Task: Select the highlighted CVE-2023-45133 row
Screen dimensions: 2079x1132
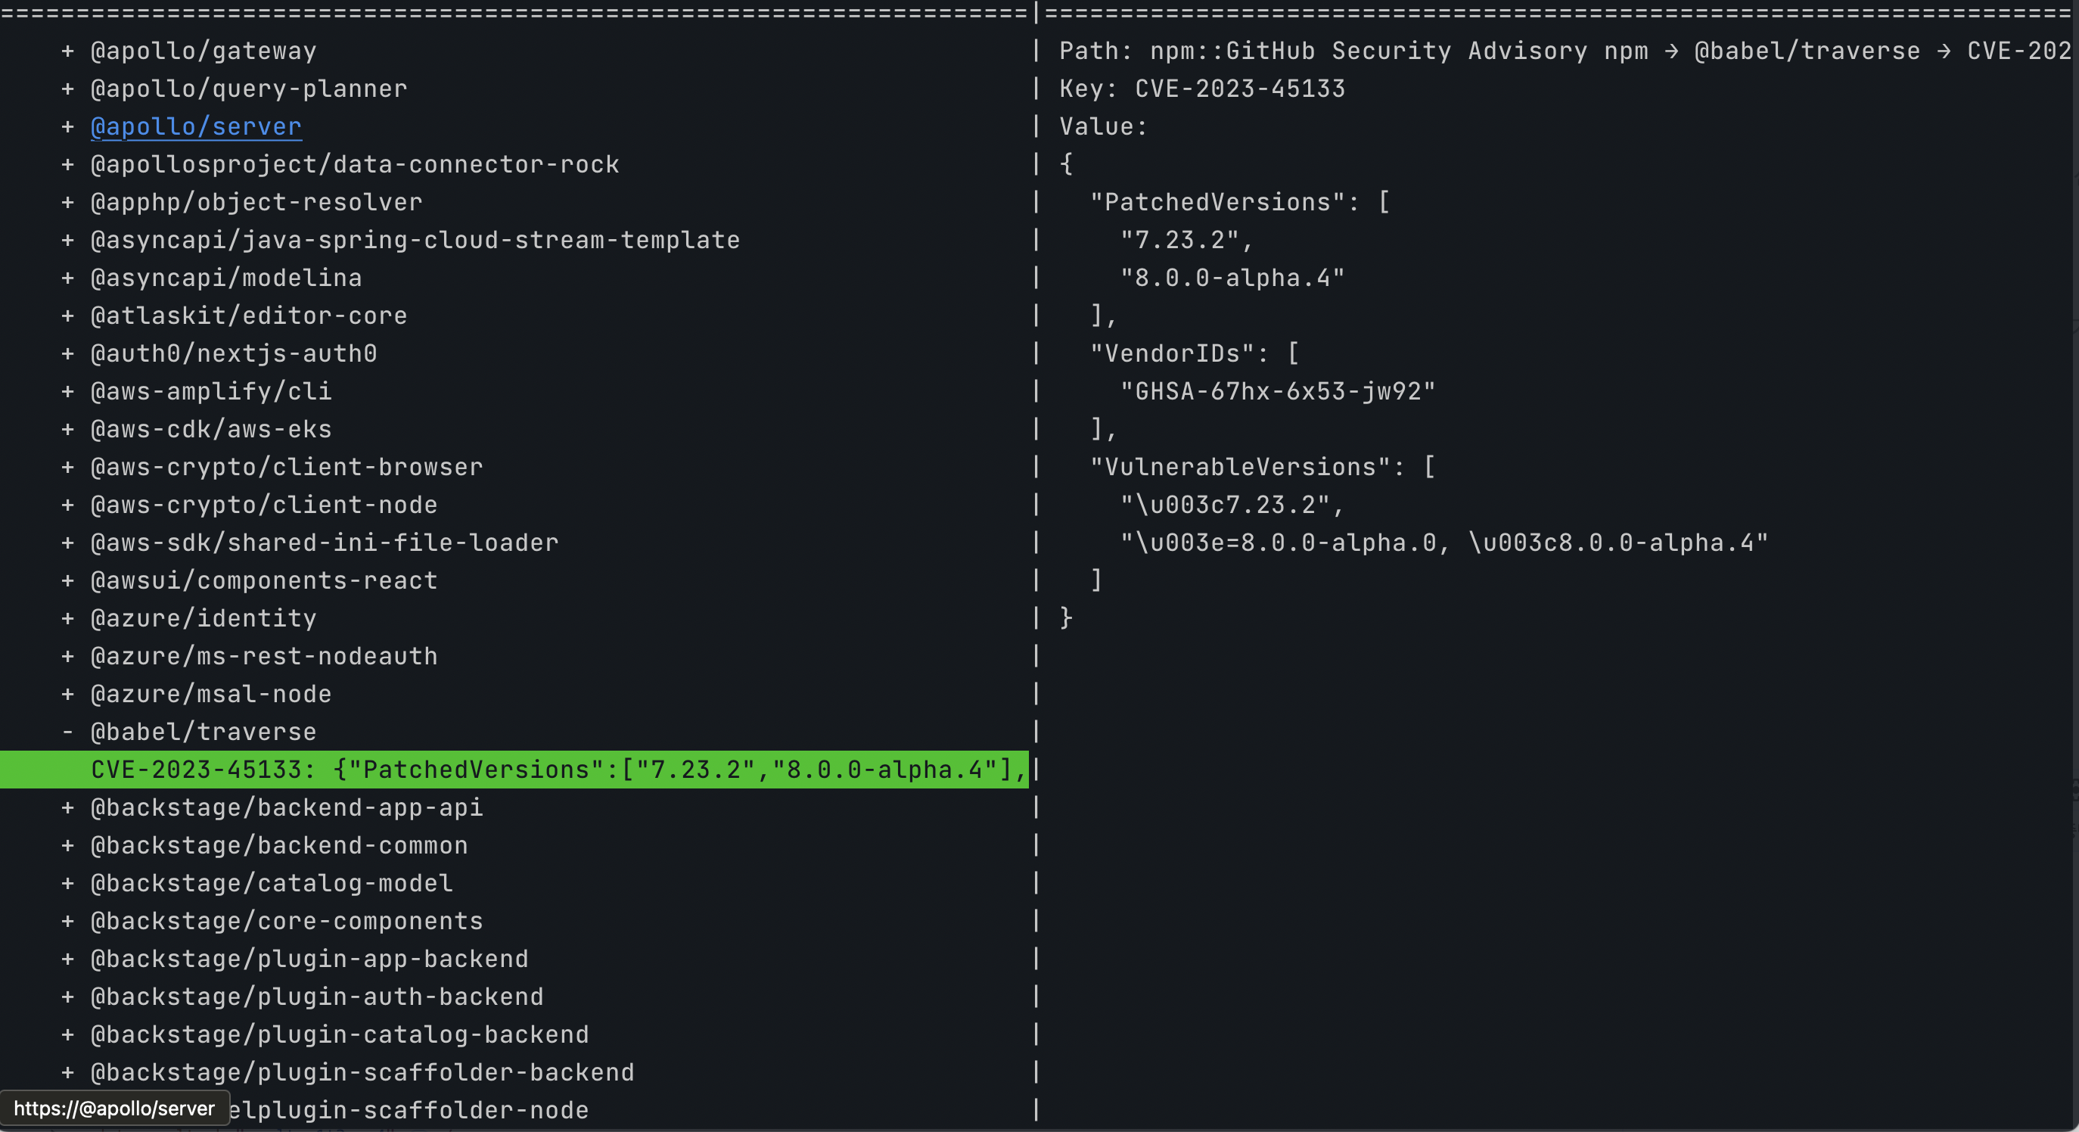Action: [514, 770]
